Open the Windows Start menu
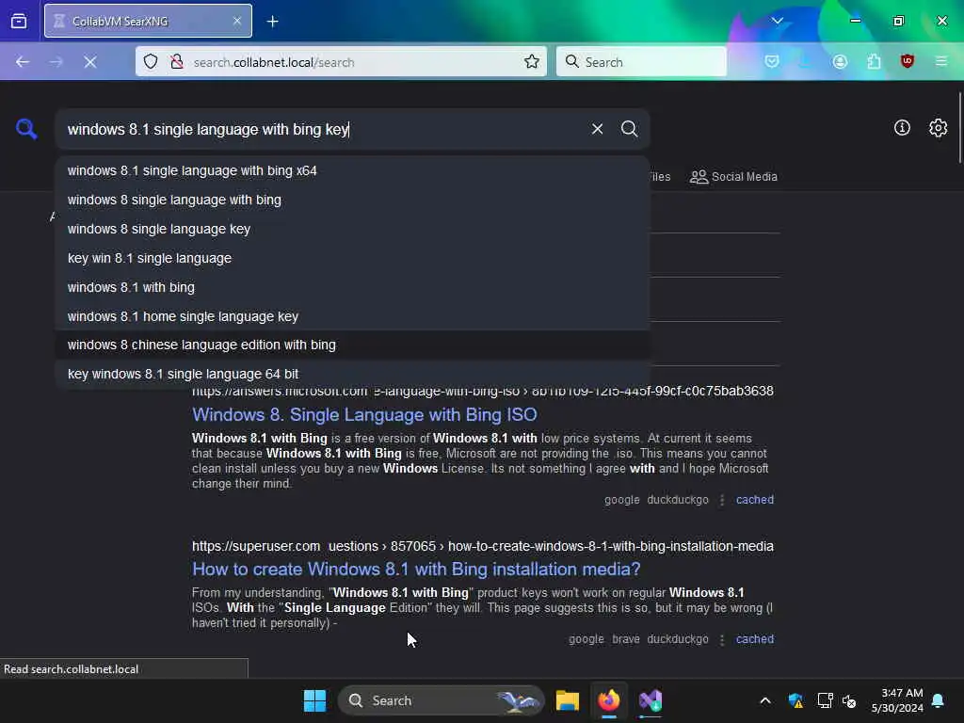This screenshot has height=723, width=964. [314, 700]
